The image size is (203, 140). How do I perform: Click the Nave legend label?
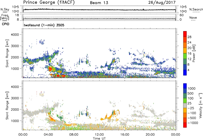coord(193,17)
